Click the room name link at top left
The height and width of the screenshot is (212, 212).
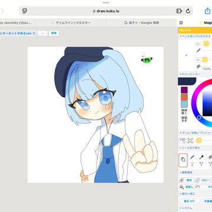click(18, 33)
